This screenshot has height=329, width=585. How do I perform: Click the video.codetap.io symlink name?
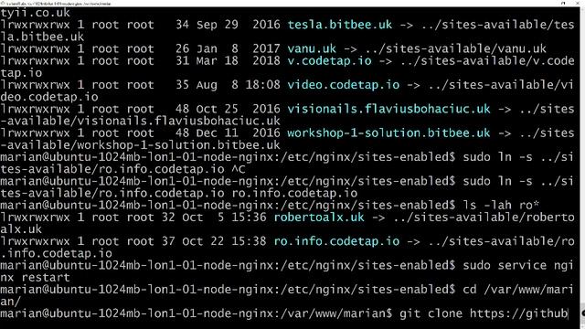[x=344, y=85]
